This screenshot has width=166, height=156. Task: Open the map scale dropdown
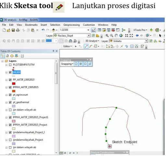click(88, 30)
